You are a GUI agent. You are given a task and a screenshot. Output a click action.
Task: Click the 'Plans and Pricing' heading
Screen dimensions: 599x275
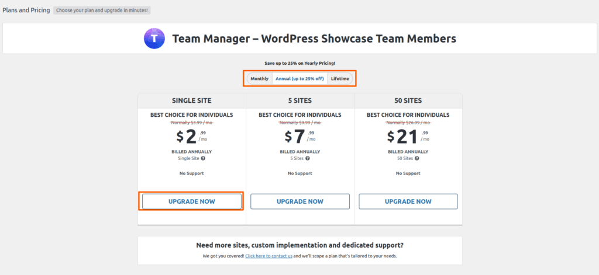pos(26,11)
